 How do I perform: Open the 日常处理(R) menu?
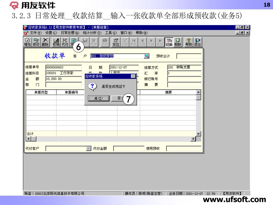click(x=70, y=33)
